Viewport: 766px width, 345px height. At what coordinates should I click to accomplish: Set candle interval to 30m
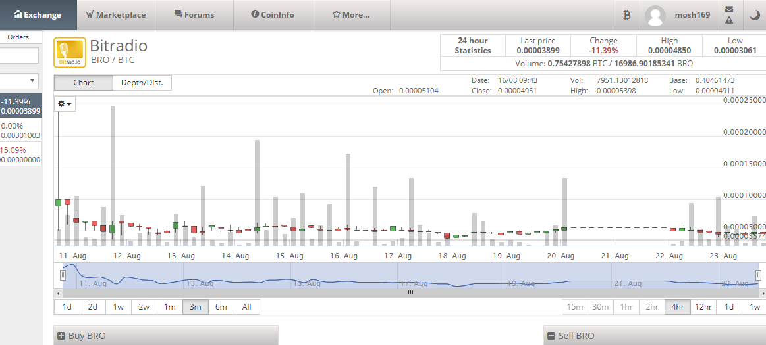coord(601,306)
